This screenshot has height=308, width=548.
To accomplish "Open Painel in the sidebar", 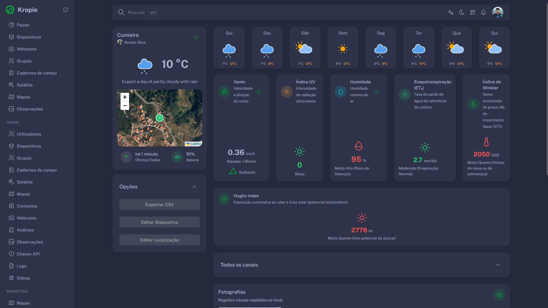I will pyautogui.click(x=23, y=25).
